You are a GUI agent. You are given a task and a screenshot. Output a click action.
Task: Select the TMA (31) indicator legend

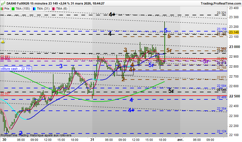point(41,9)
